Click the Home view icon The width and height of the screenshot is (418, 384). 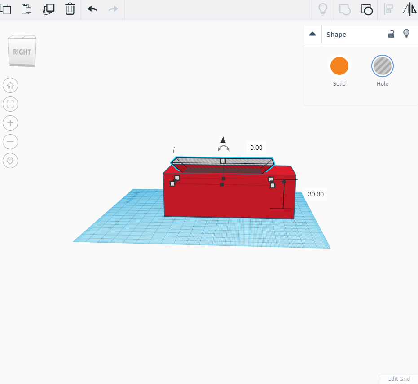point(10,85)
